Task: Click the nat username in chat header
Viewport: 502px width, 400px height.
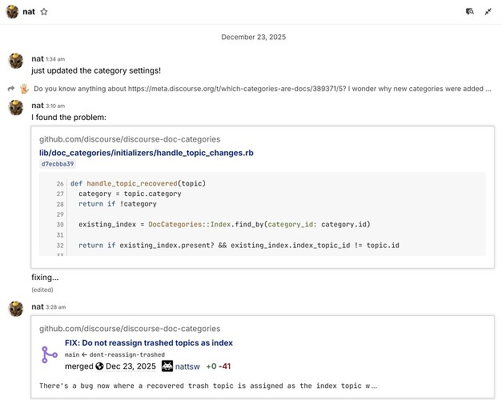Action: tap(29, 12)
